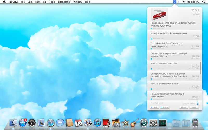Viewport: 208px width, 130px height.
Task: Open the Perian QuickTime plug-in article
Action: pos(174,18)
